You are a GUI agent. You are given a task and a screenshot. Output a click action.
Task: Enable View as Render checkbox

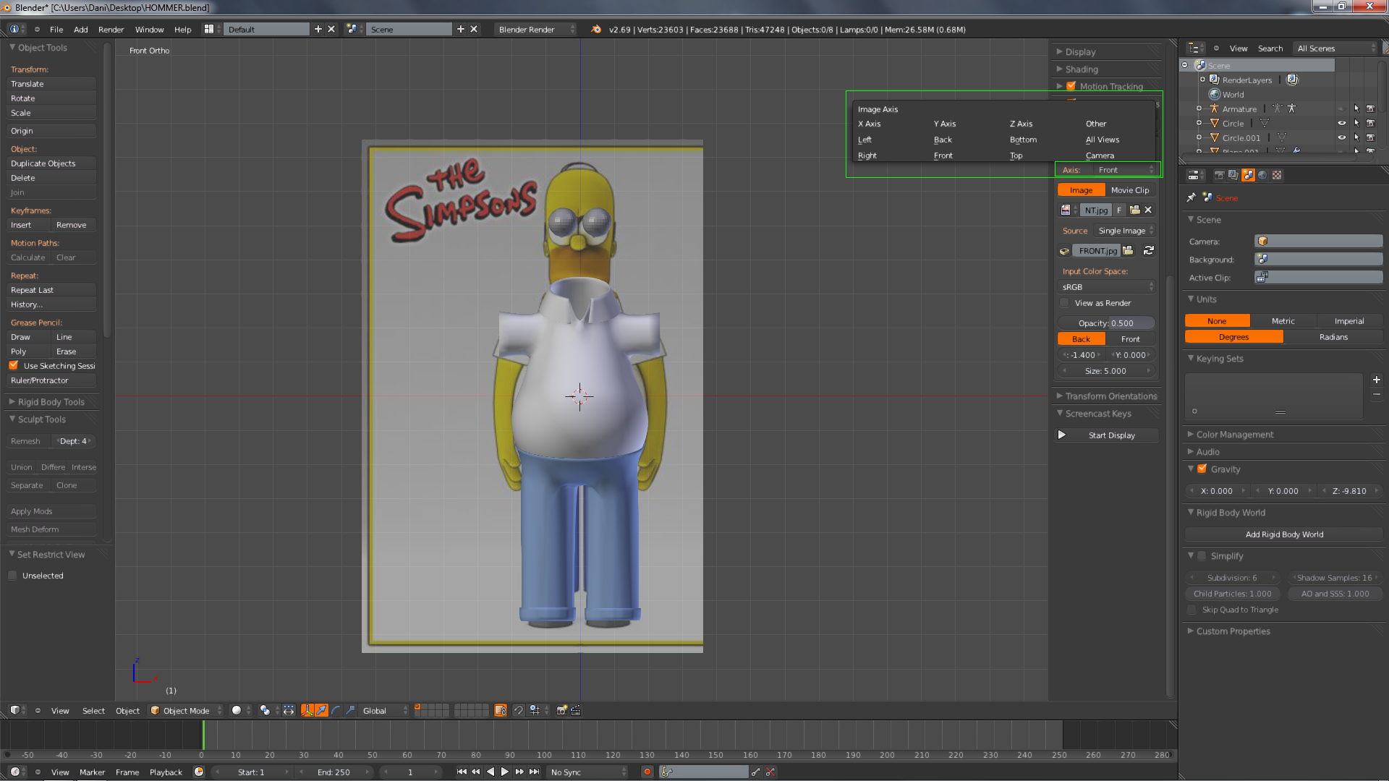1064,304
